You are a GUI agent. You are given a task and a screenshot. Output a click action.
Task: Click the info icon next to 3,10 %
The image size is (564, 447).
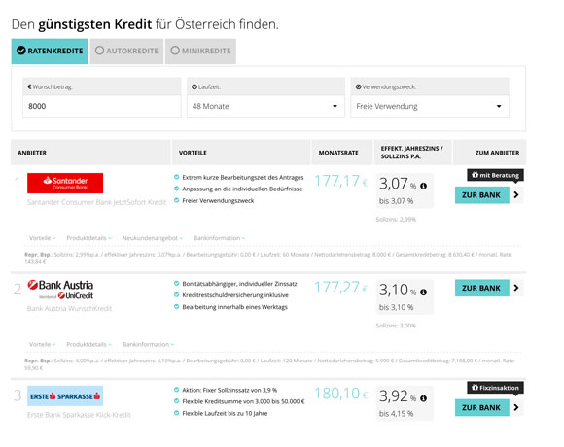pyautogui.click(x=423, y=292)
